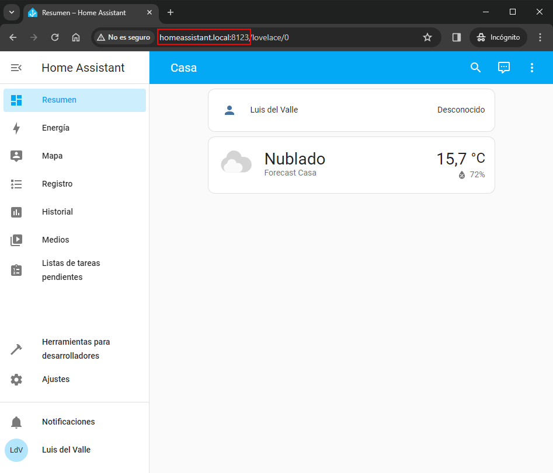Open the Assist chat bubble icon
Screen dimensions: 553x473
[x=503, y=68]
